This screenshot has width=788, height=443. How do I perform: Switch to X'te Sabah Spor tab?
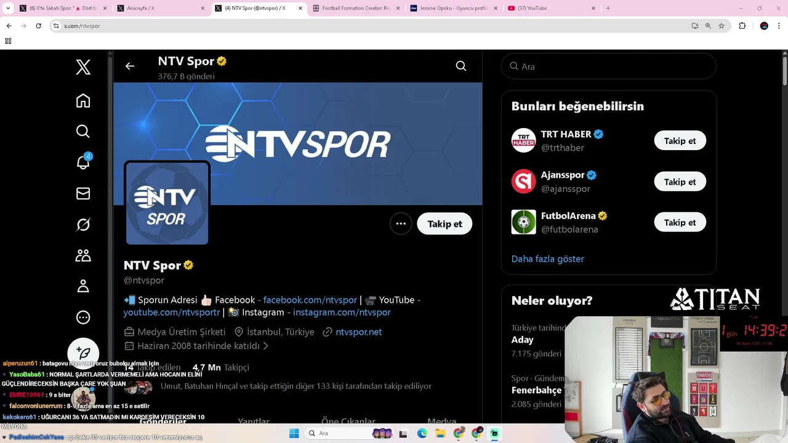click(x=63, y=8)
